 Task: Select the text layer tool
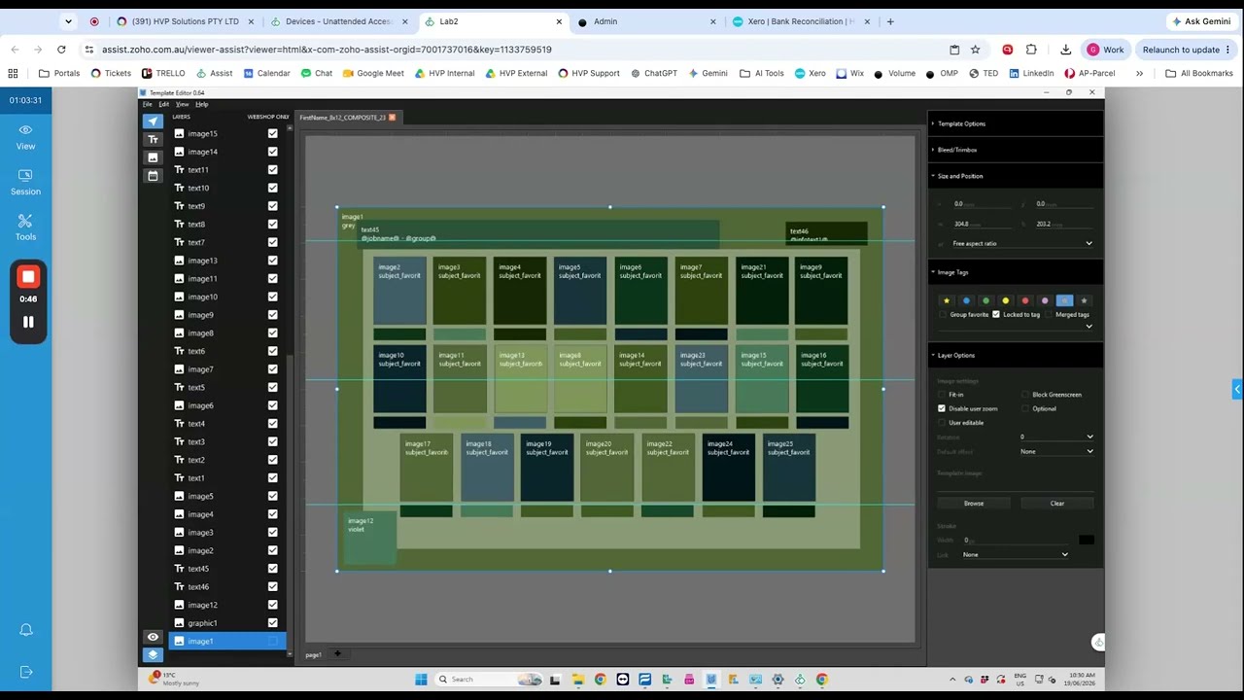(153, 140)
